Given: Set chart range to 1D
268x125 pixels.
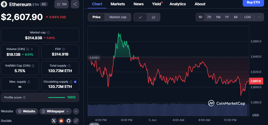Looking at the screenshot, I should coord(200,17).
